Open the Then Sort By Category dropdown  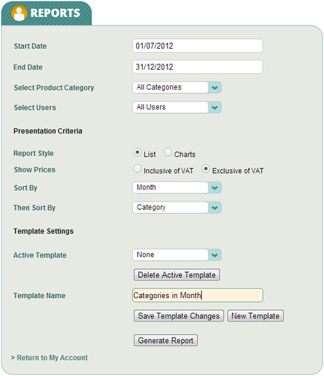177,207
